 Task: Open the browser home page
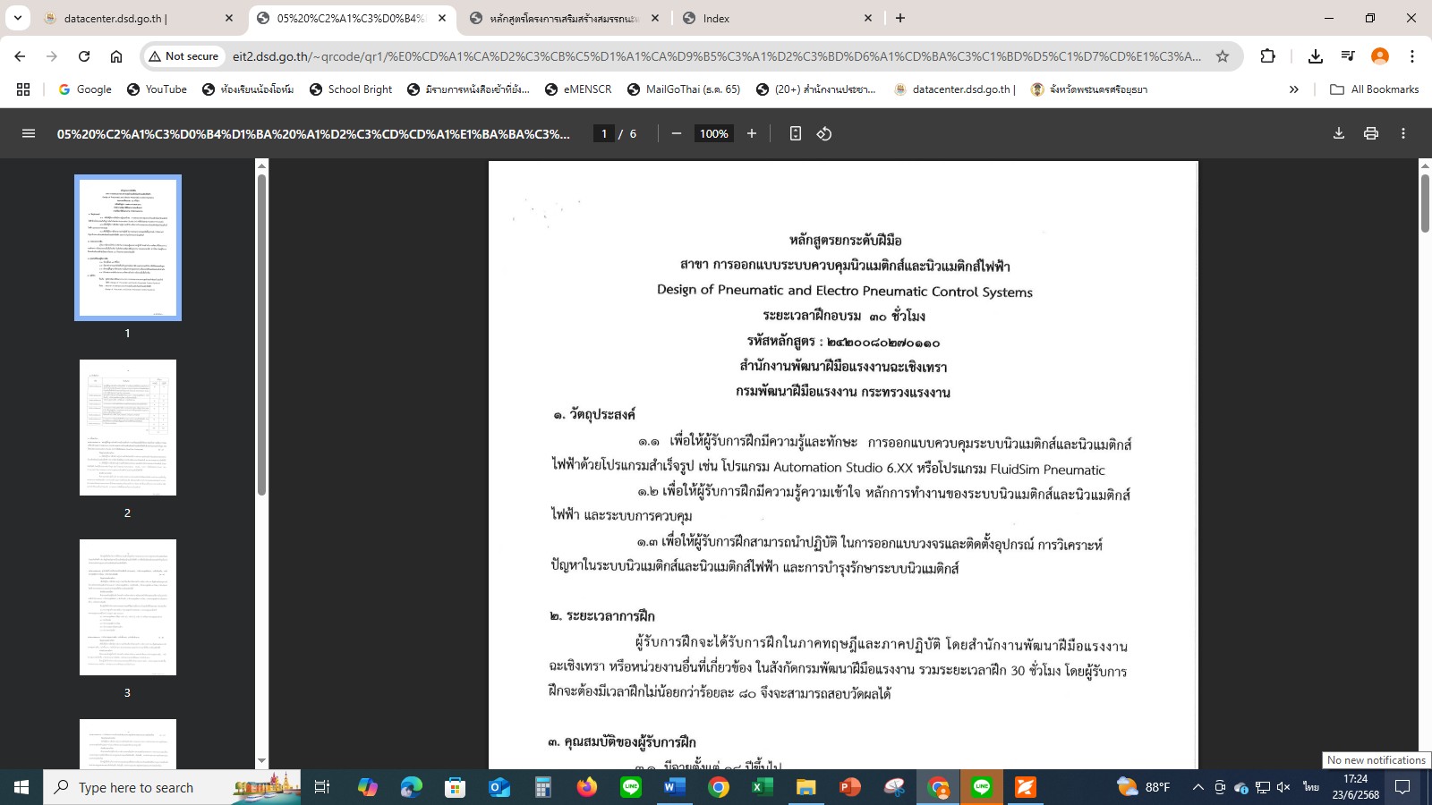click(116, 56)
